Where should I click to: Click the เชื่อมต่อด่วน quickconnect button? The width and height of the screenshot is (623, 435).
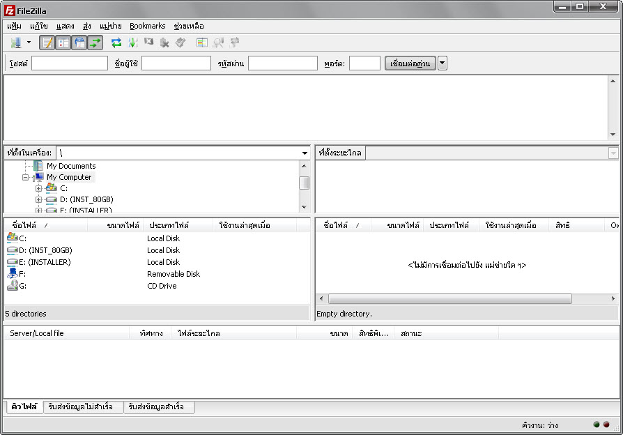410,63
